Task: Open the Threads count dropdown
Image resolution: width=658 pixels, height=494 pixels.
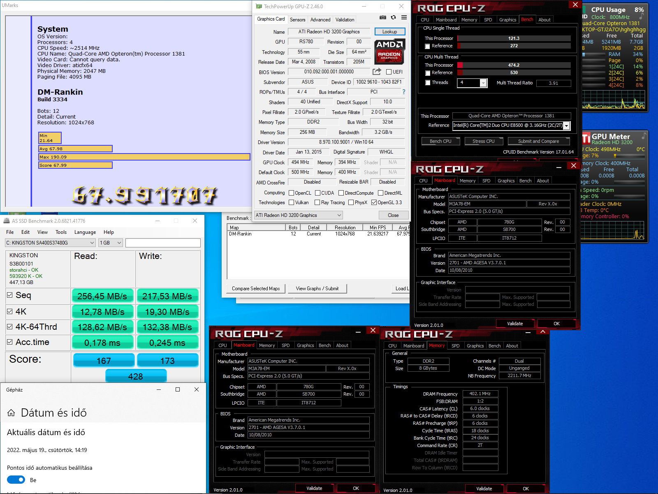Action: click(484, 83)
